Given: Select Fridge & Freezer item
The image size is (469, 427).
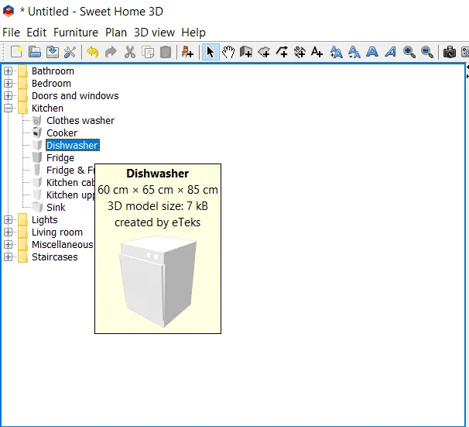Looking at the screenshot, I should (x=70, y=170).
